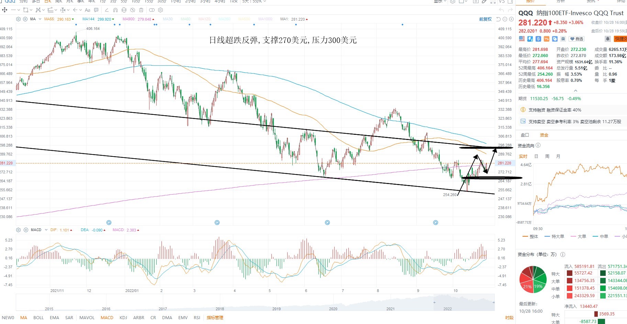Select the rectangle shape drawing tool
This screenshot has width=627, height=324.
pyautogui.click(x=25, y=10)
